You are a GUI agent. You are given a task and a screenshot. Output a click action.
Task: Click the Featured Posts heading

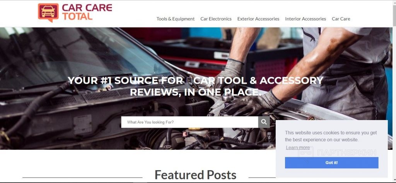coord(195,175)
